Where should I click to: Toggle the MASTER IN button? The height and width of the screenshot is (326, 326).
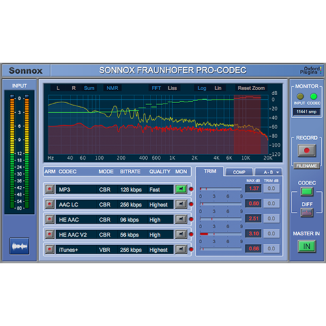[306, 246]
